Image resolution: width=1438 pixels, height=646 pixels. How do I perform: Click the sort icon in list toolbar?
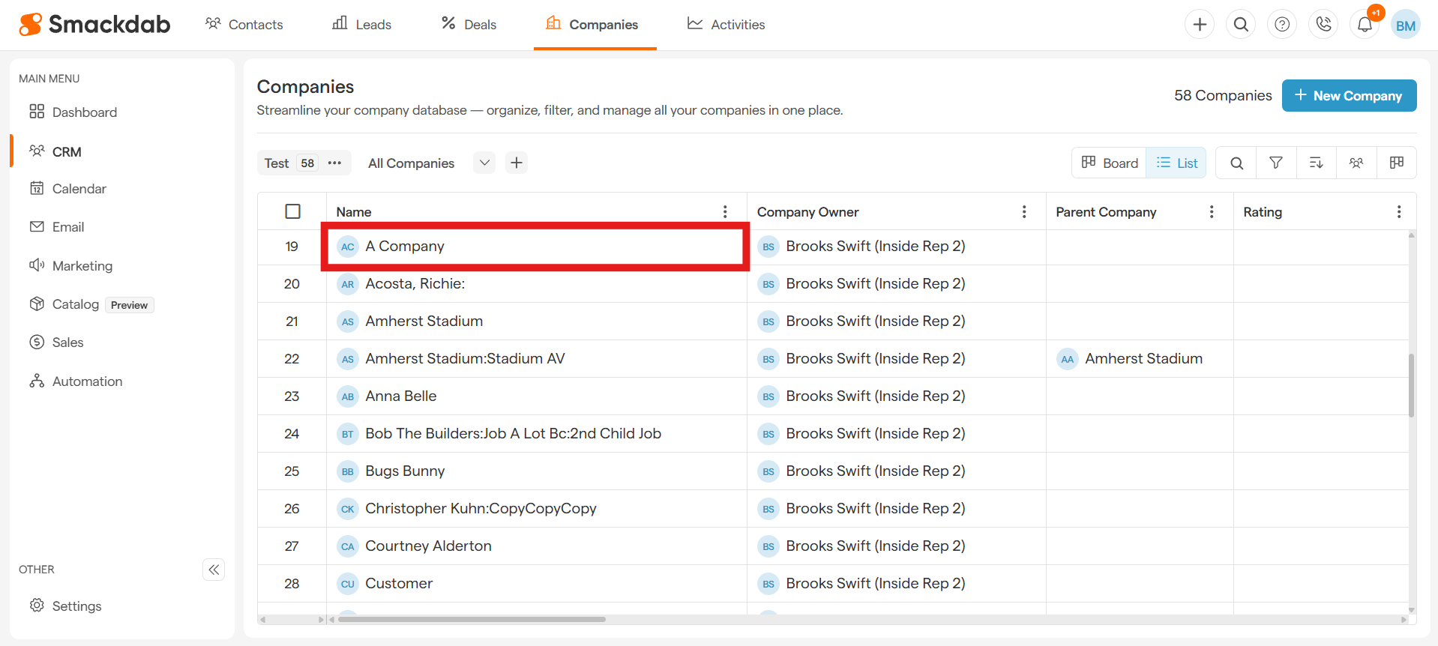point(1316,163)
